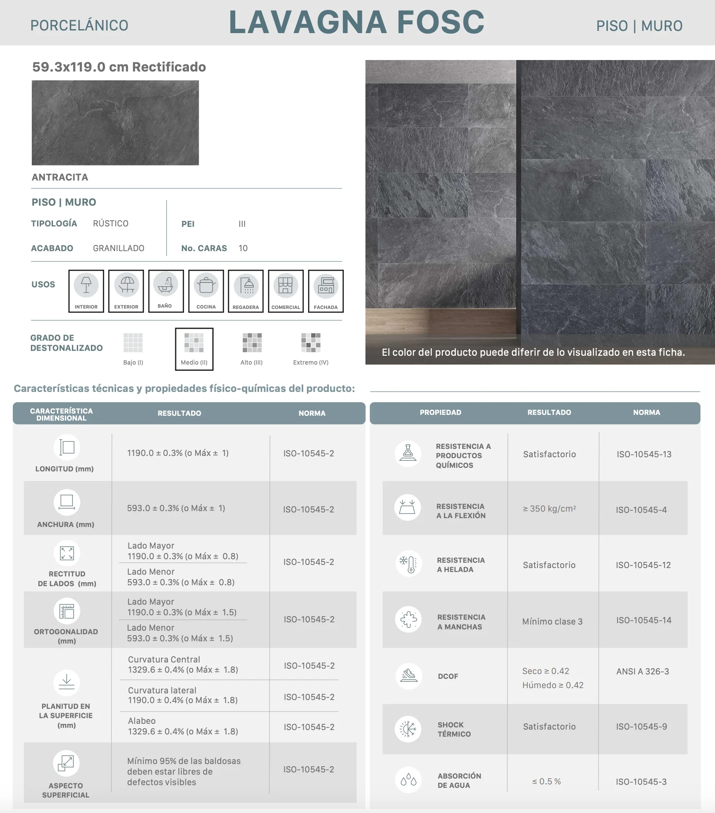Choose Alto (III) destonalizado grade
Screen dimensions: 715x813
click(252, 349)
